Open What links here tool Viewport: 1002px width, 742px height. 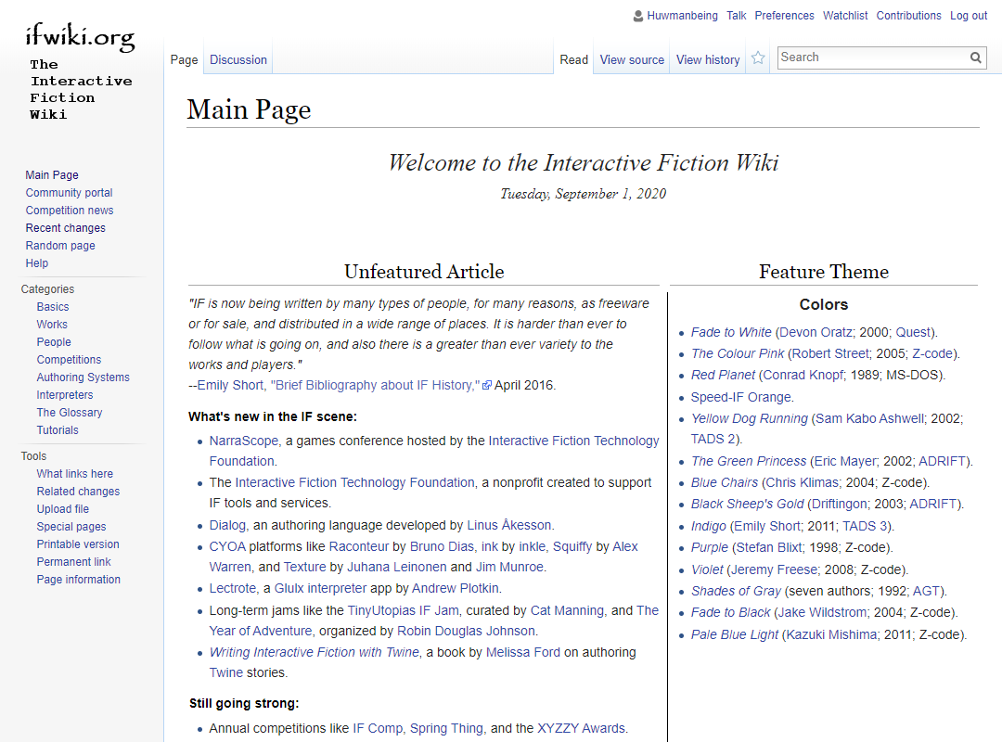coord(75,474)
